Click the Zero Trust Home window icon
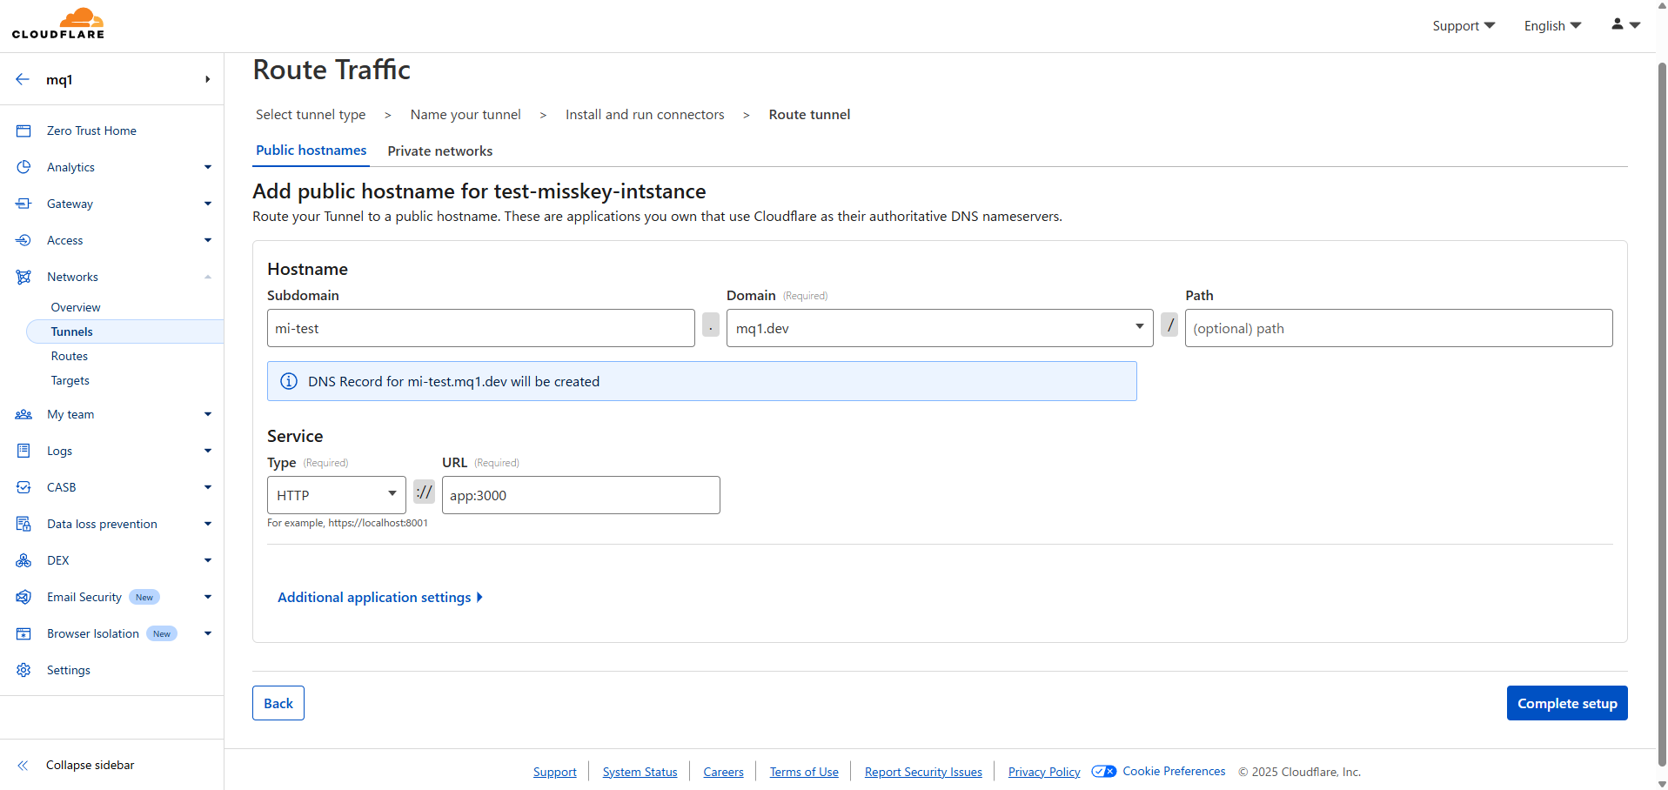The width and height of the screenshot is (1668, 790). (x=23, y=131)
